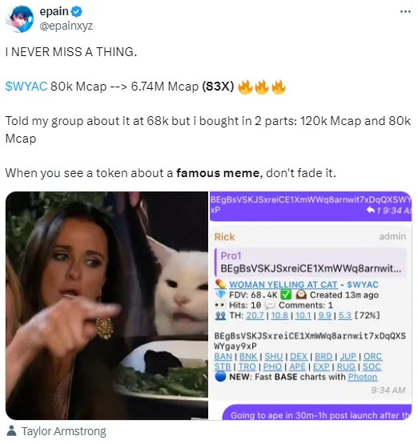Open the woman yelling at cat meme image

tap(107, 305)
